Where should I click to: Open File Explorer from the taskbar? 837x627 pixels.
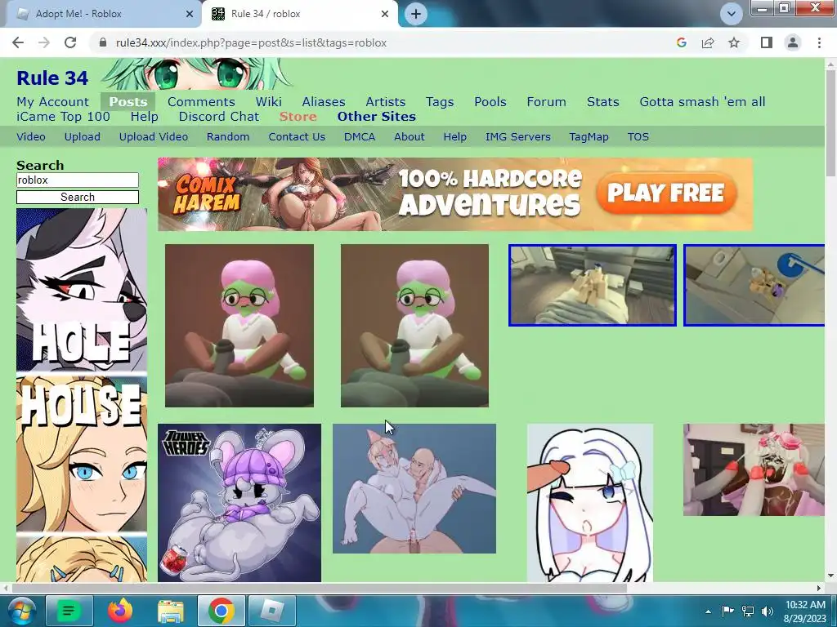170,611
